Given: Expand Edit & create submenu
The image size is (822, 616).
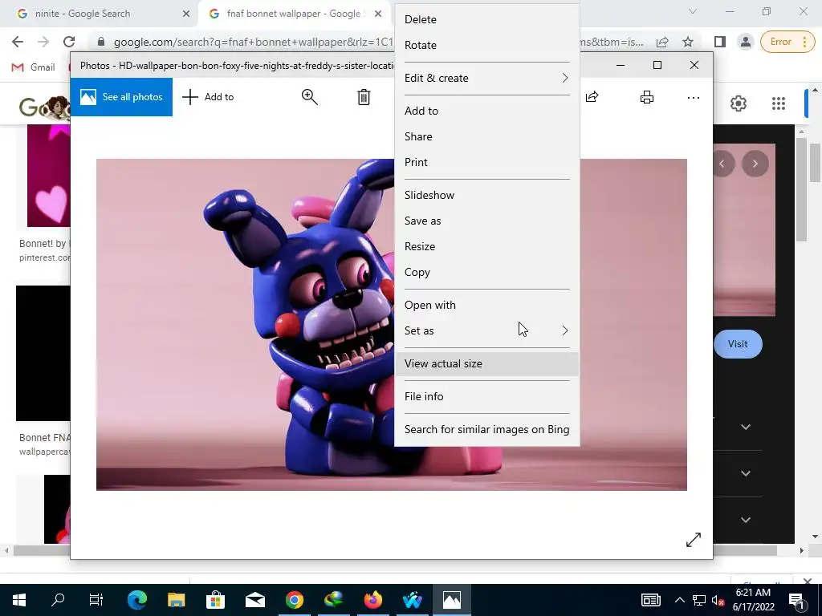Looking at the screenshot, I should tap(487, 78).
